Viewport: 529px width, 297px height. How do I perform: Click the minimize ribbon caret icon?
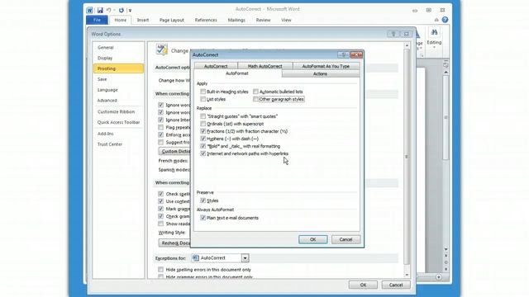coord(436,20)
